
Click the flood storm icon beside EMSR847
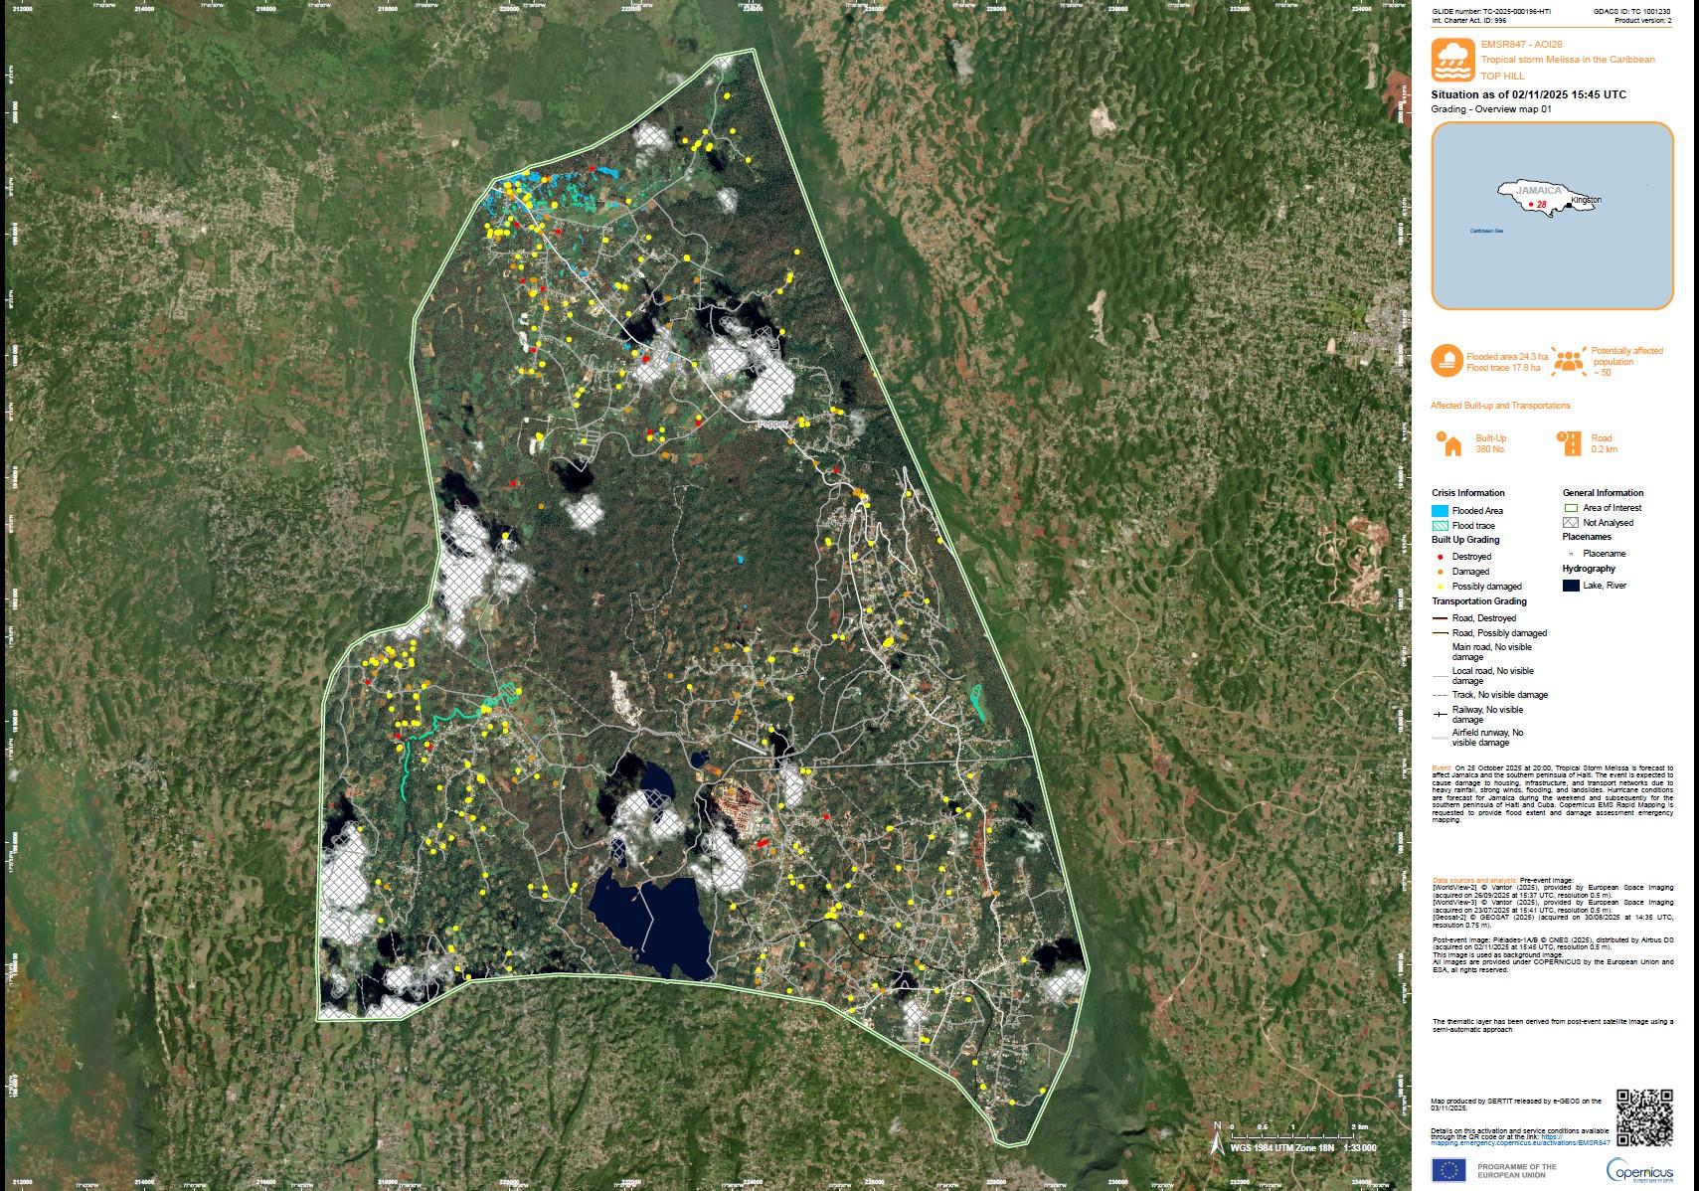tap(1451, 60)
